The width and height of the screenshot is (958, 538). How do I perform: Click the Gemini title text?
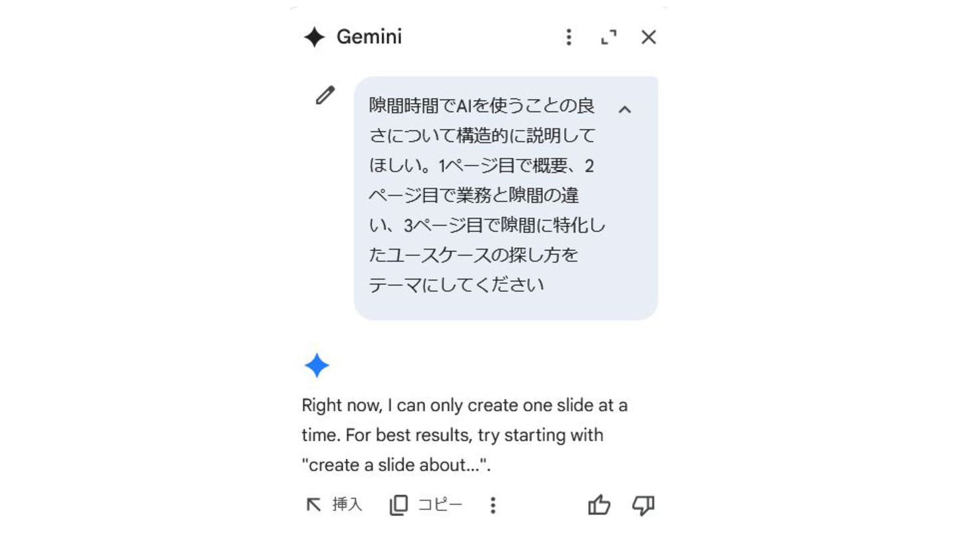(x=369, y=37)
